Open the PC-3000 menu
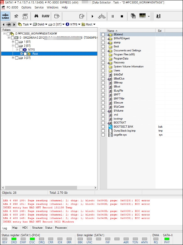The image size is (183, 245). [x=12, y=7]
